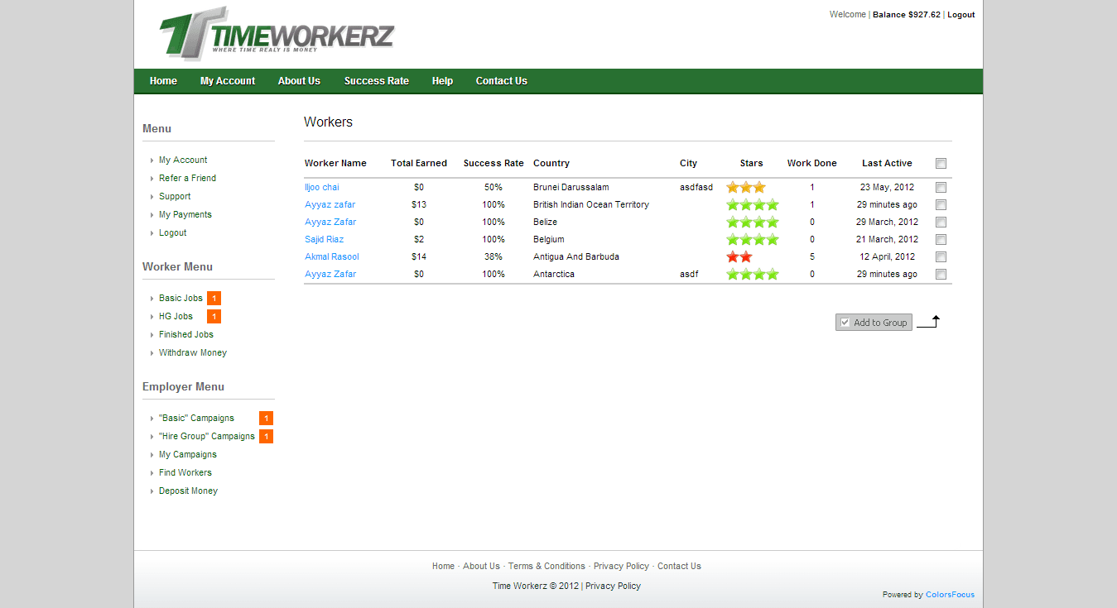
Task: Open Finished Jobs in Worker Menu
Action: (186, 335)
